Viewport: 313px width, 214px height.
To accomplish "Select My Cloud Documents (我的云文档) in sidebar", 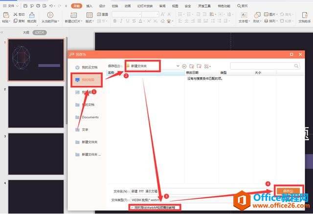I will 89,67.
